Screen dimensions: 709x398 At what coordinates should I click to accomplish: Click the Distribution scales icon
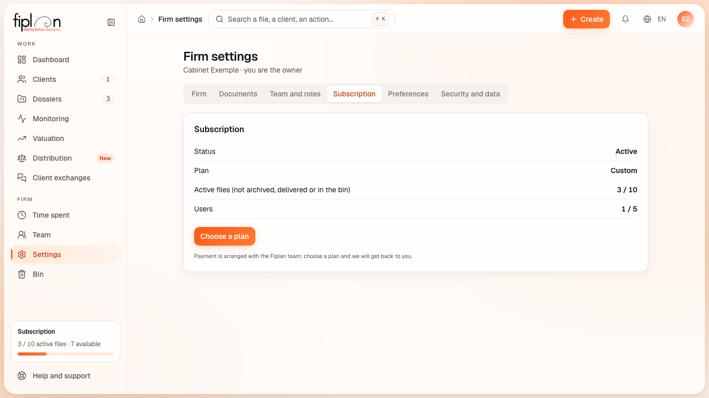click(x=22, y=158)
